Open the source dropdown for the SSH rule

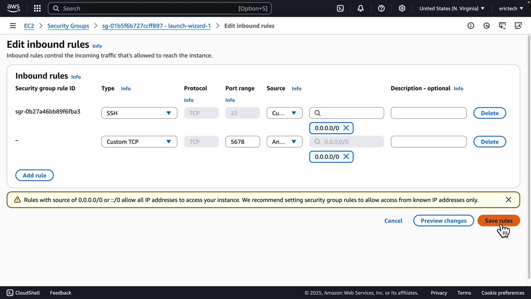pos(285,113)
